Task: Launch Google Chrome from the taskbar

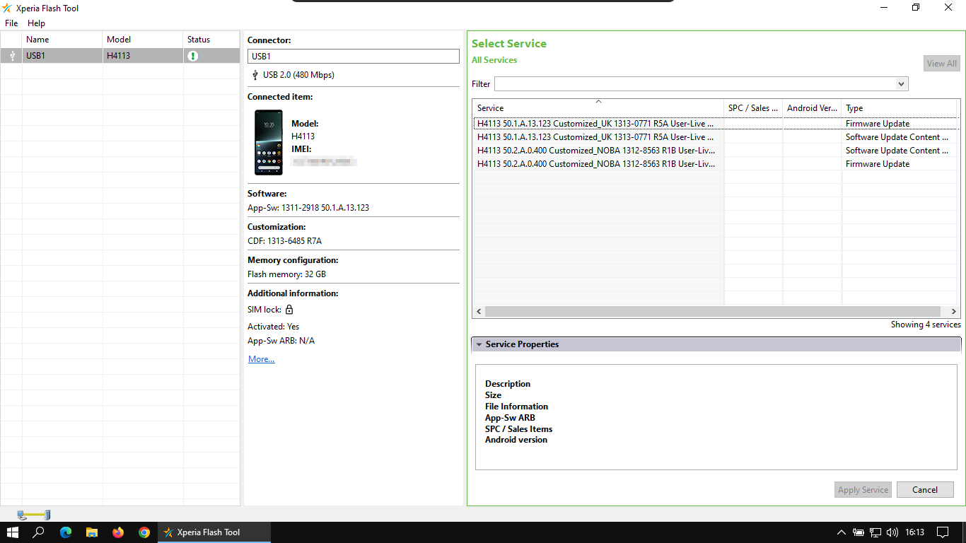Action: pyautogui.click(x=144, y=532)
